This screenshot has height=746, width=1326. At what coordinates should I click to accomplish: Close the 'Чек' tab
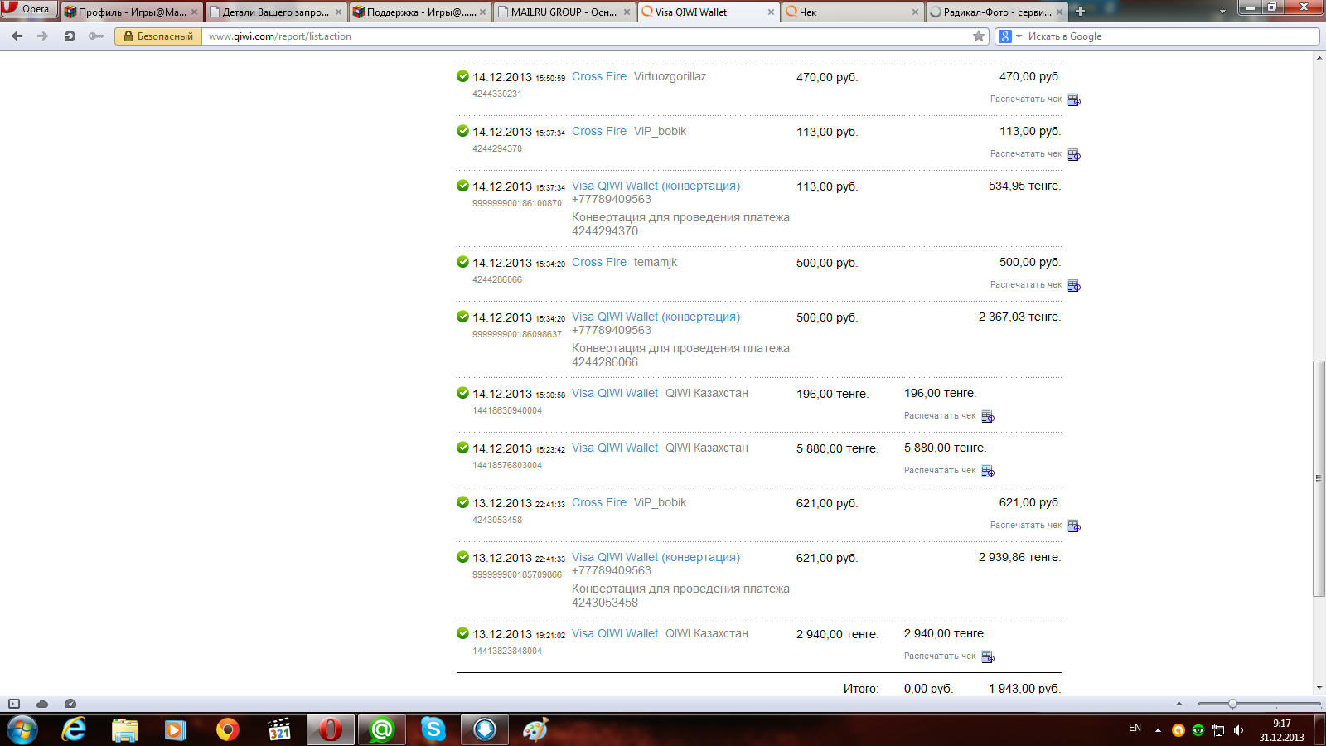(x=915, y=12)
